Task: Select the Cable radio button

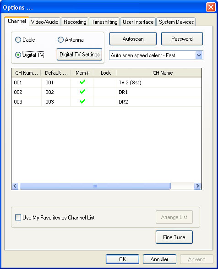Action: tap(18, 40)
